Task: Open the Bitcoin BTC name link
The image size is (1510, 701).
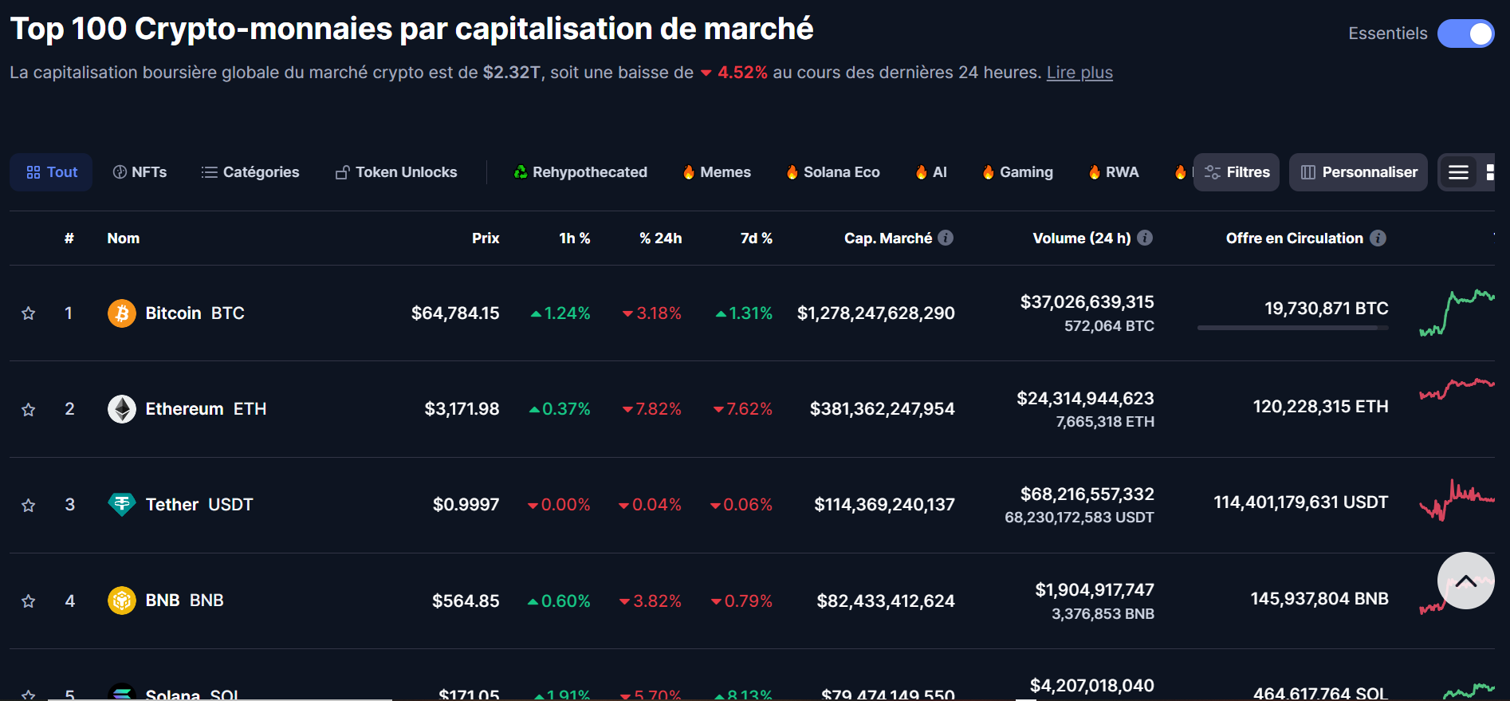Action: 195,313
